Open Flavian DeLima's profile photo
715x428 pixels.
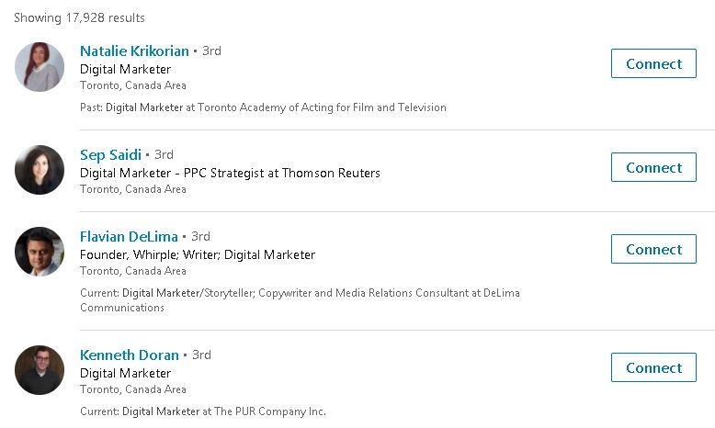[x=40, y=252]
